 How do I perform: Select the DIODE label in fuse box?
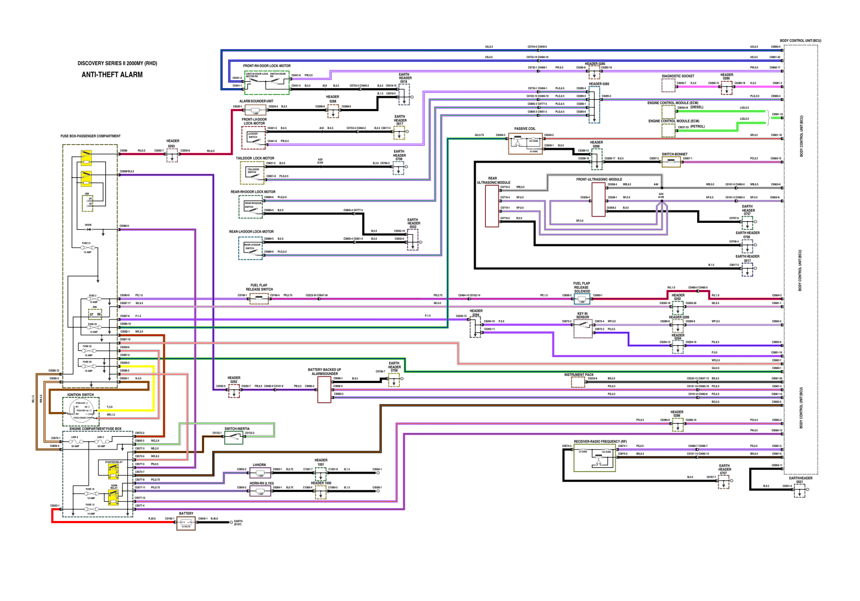point(88,225)
